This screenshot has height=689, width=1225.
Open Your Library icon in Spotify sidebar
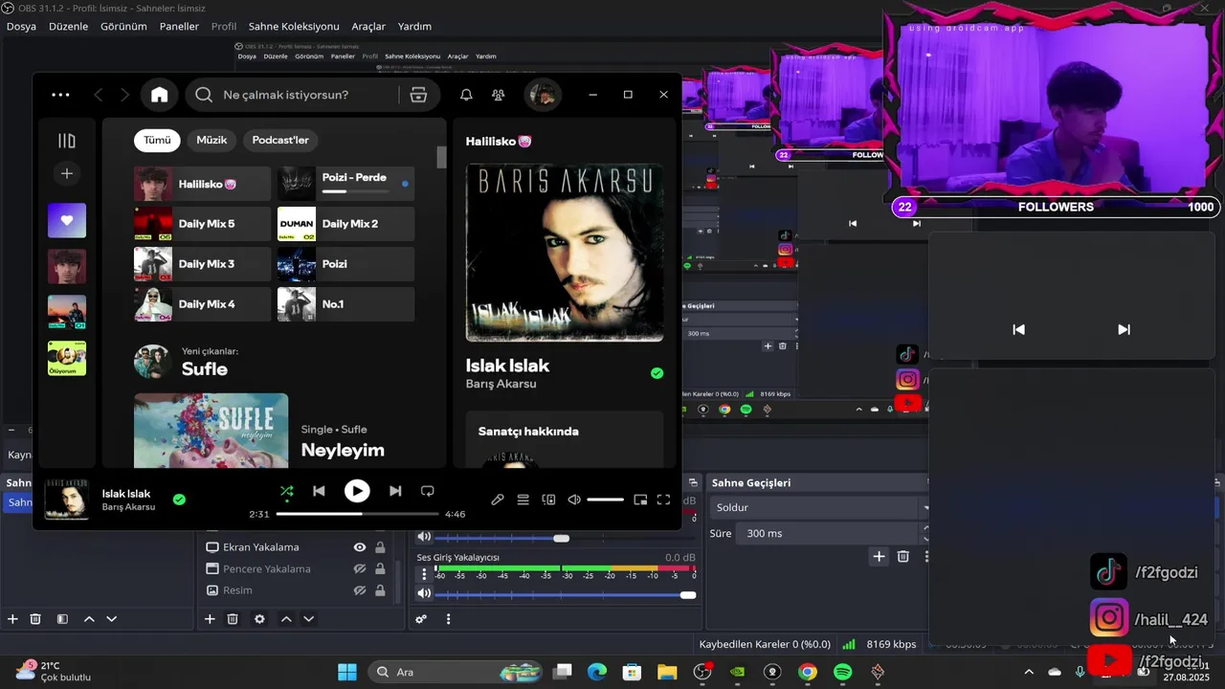click(67, 141)
